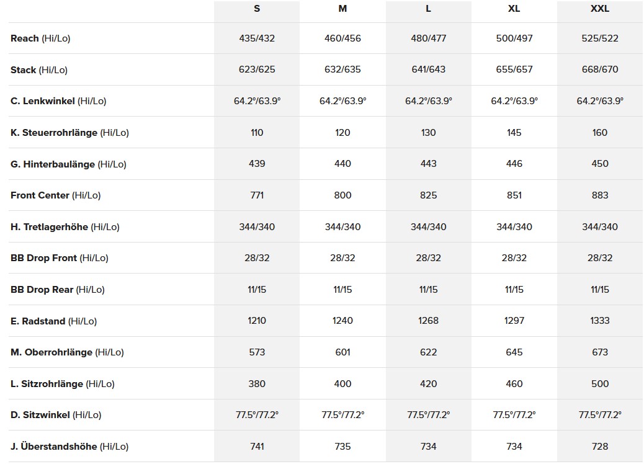
Task: Click the G. Hinterbaulänge row label
Action: (x=68, y=164)
